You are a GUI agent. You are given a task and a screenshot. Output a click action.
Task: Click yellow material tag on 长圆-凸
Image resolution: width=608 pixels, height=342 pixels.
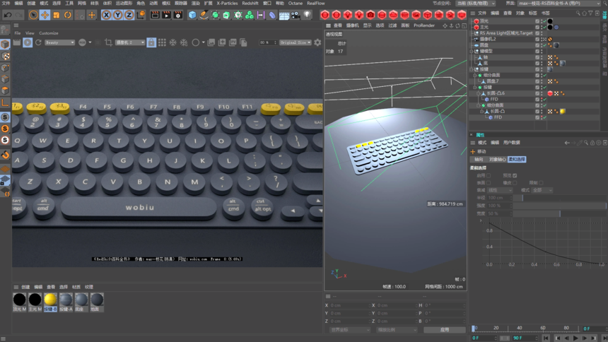click(562, 111)
